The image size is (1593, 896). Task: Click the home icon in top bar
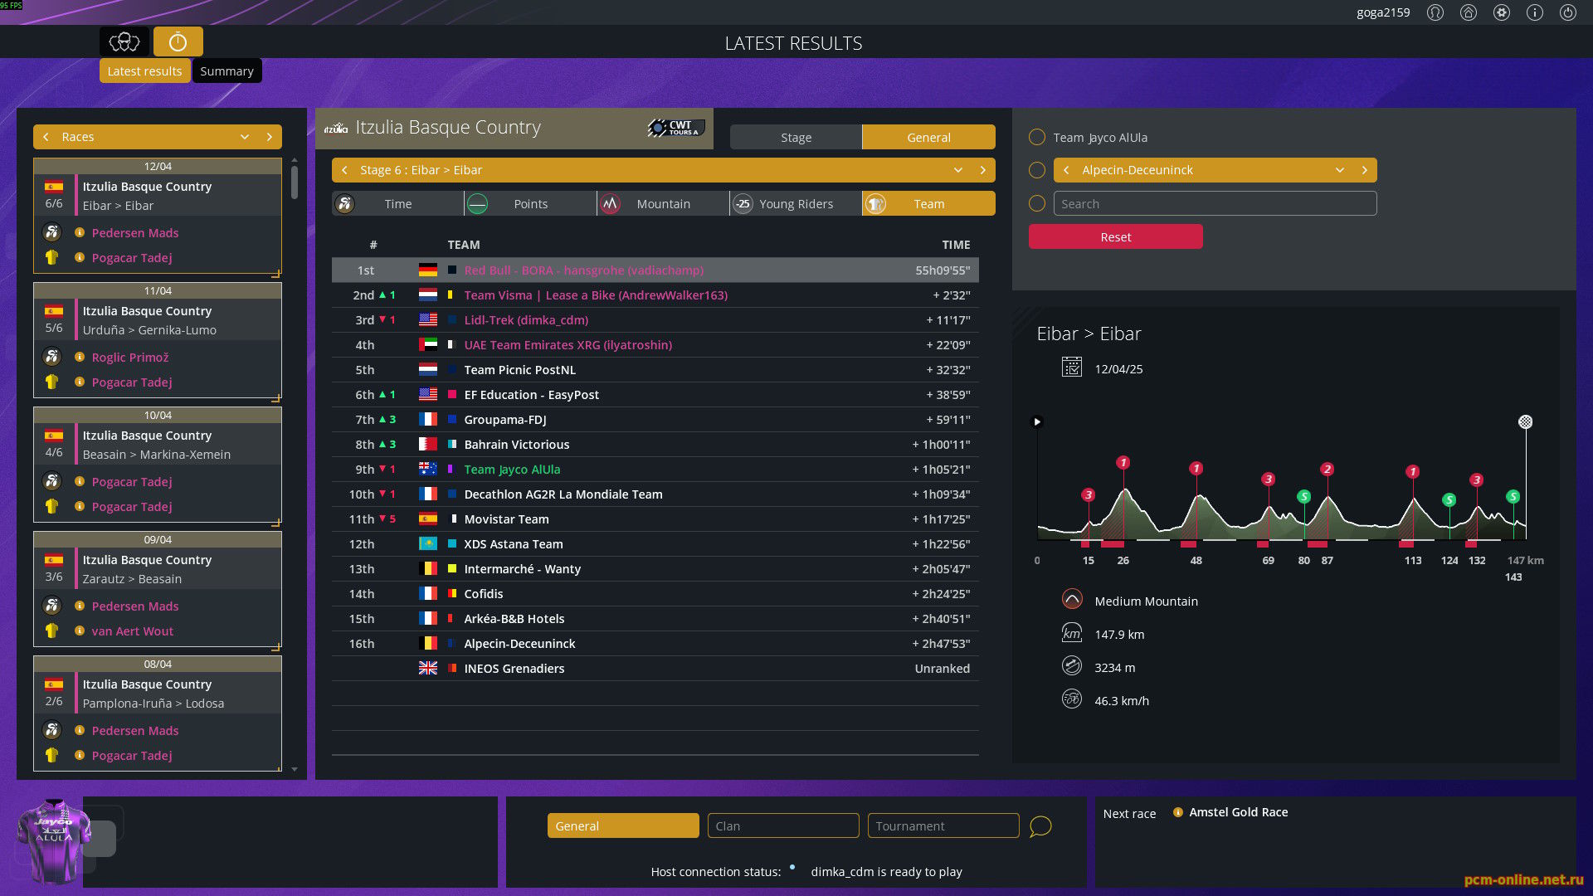tap(1468, 12)
